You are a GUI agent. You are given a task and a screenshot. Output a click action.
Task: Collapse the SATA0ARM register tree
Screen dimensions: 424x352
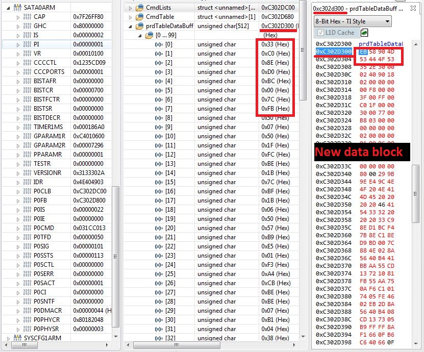(8, 8)
